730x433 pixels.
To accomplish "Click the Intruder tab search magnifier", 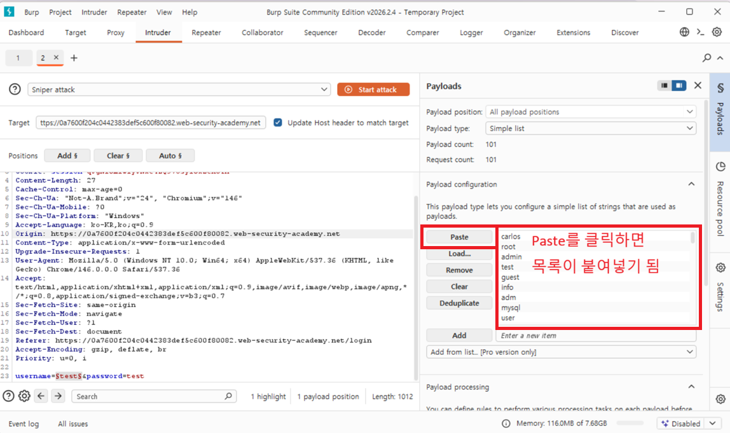I will pos(706,58).
